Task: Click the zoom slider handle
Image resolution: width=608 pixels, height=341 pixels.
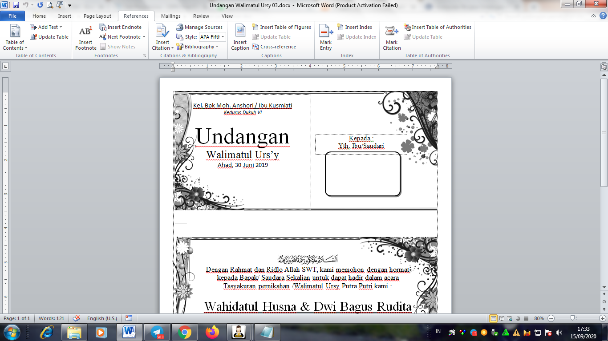Action: [x=573, y=318]
